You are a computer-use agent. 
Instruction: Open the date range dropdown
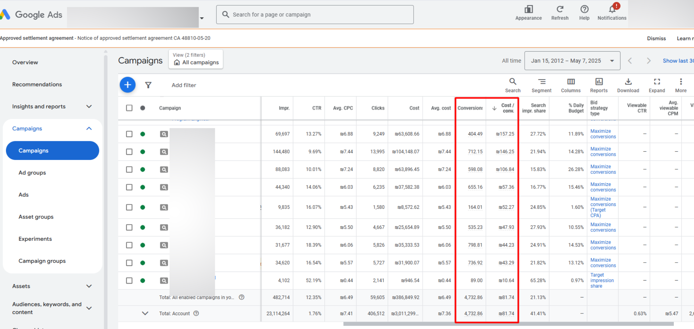coord(572,61)
